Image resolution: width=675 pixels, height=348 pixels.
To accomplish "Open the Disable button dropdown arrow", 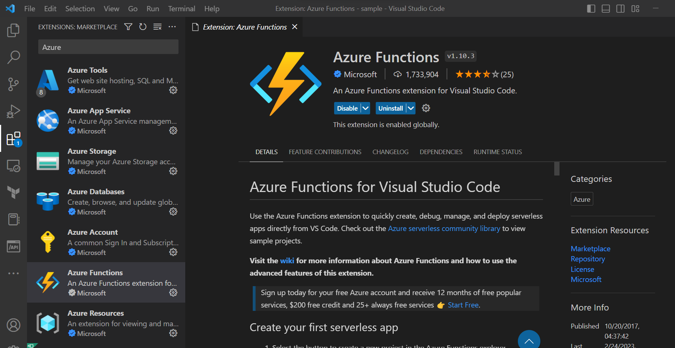I will tap(364, 108).
